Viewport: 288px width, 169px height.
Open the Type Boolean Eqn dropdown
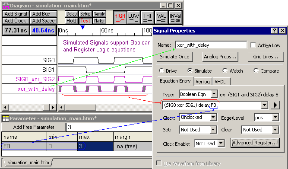pos(214,94)
